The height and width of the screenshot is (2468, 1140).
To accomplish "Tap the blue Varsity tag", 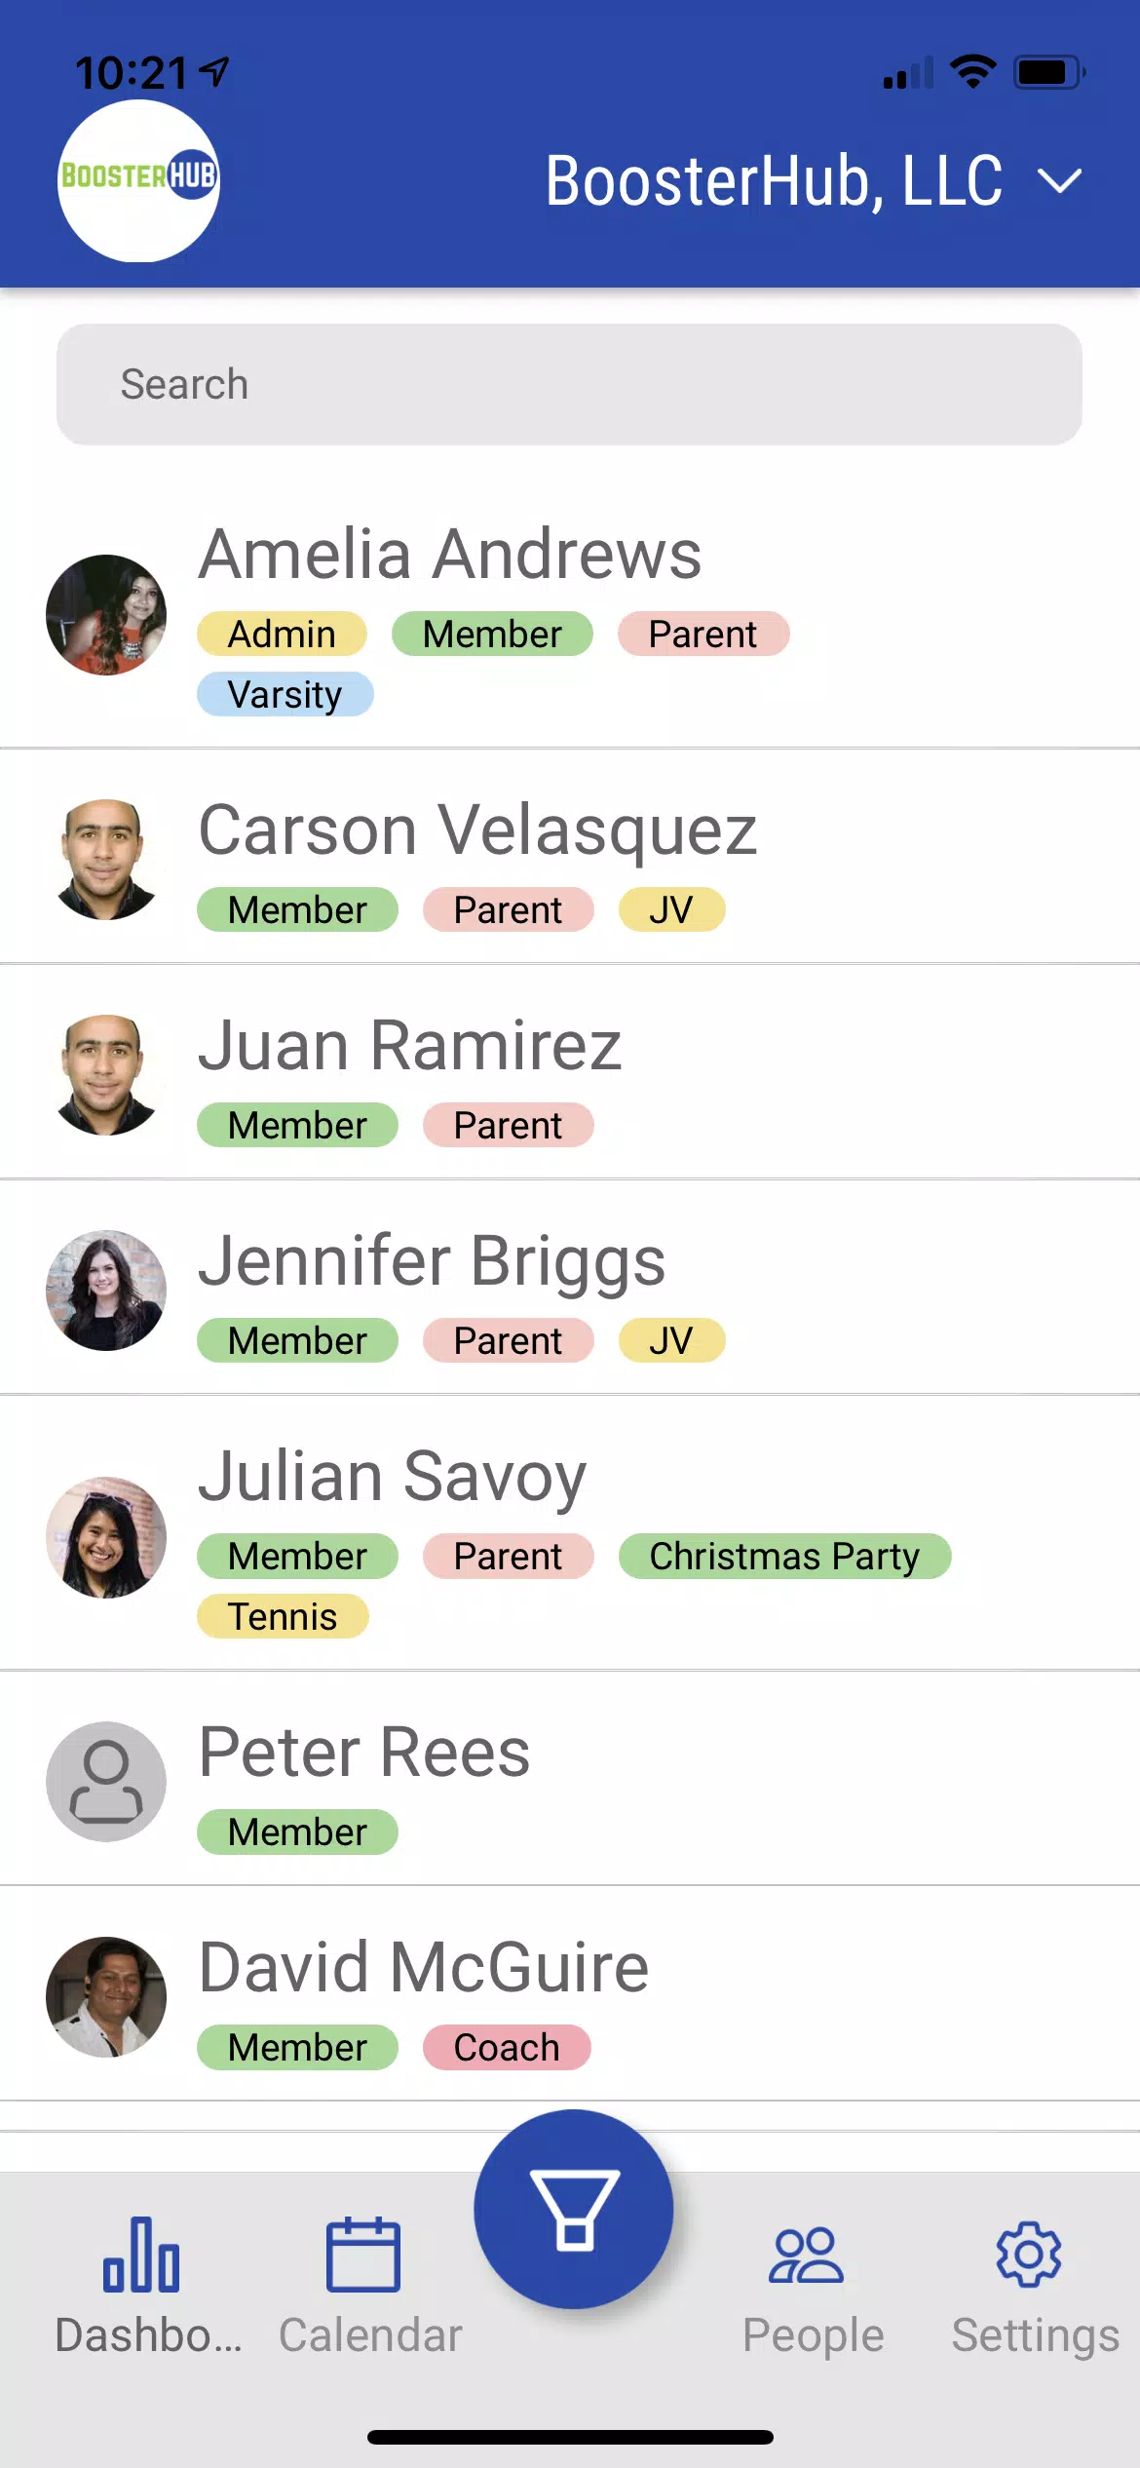I will (x=285, y=695).
